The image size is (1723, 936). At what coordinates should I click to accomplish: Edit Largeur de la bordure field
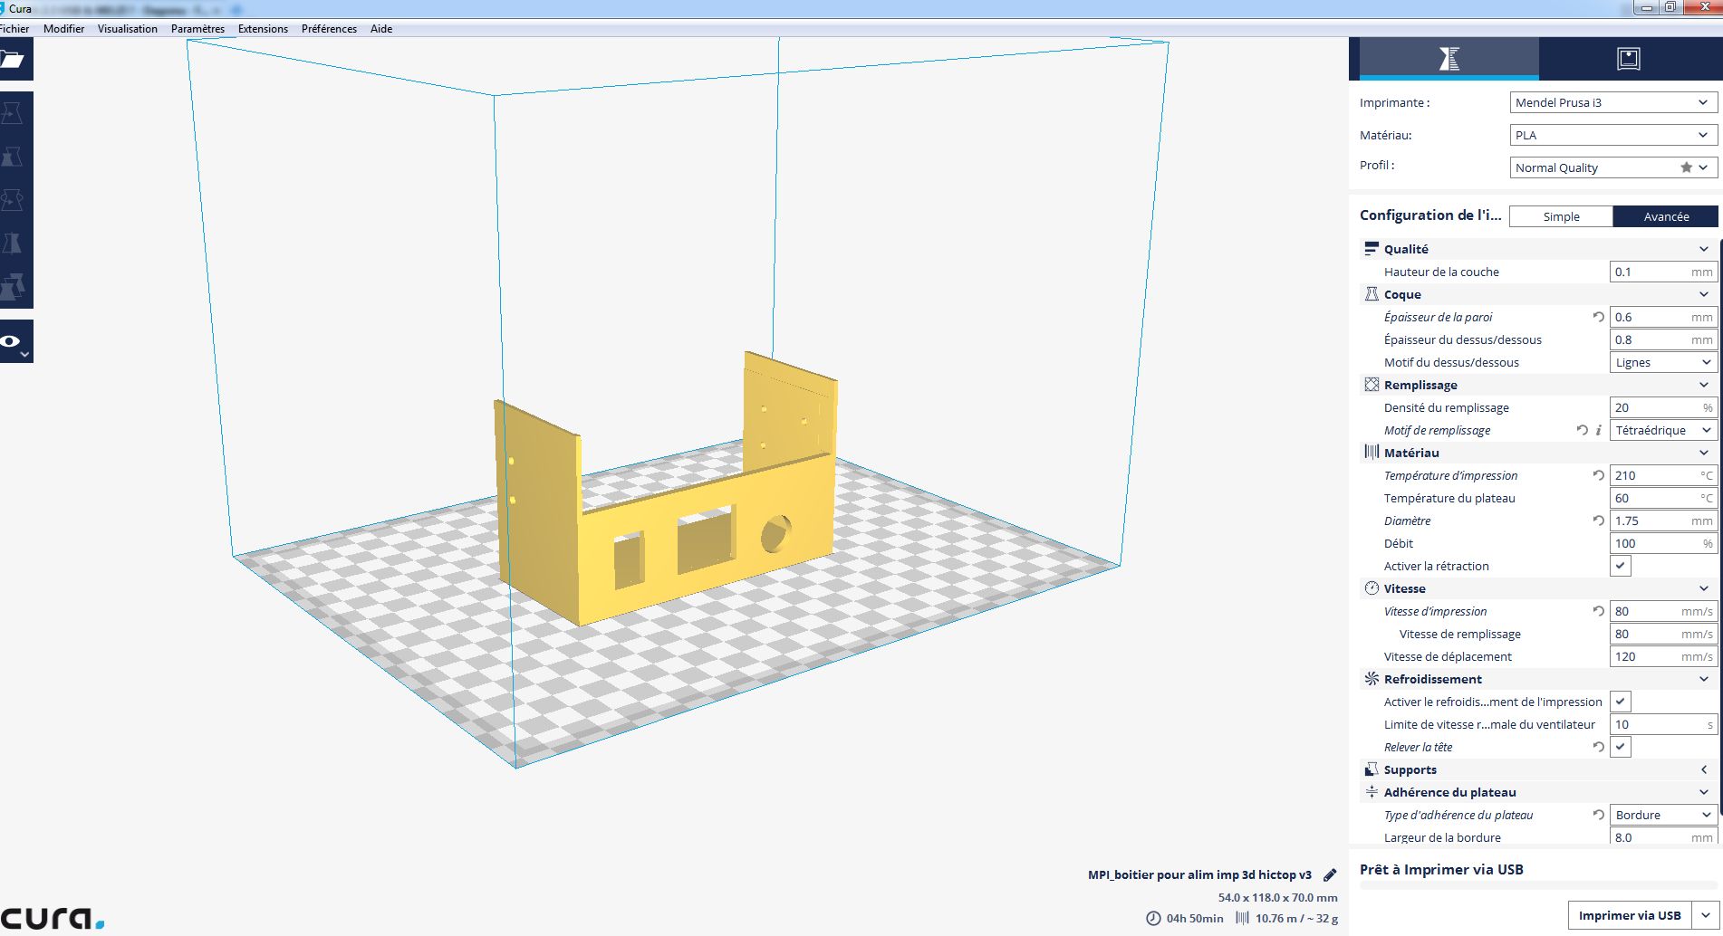tap(1664, 837)
